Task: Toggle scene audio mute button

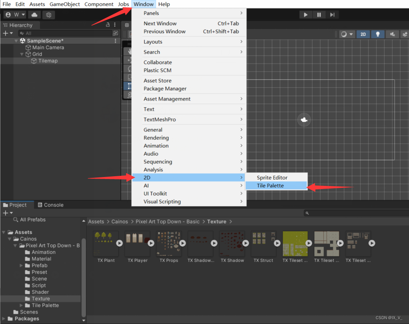Action: [x=392, y=34]
